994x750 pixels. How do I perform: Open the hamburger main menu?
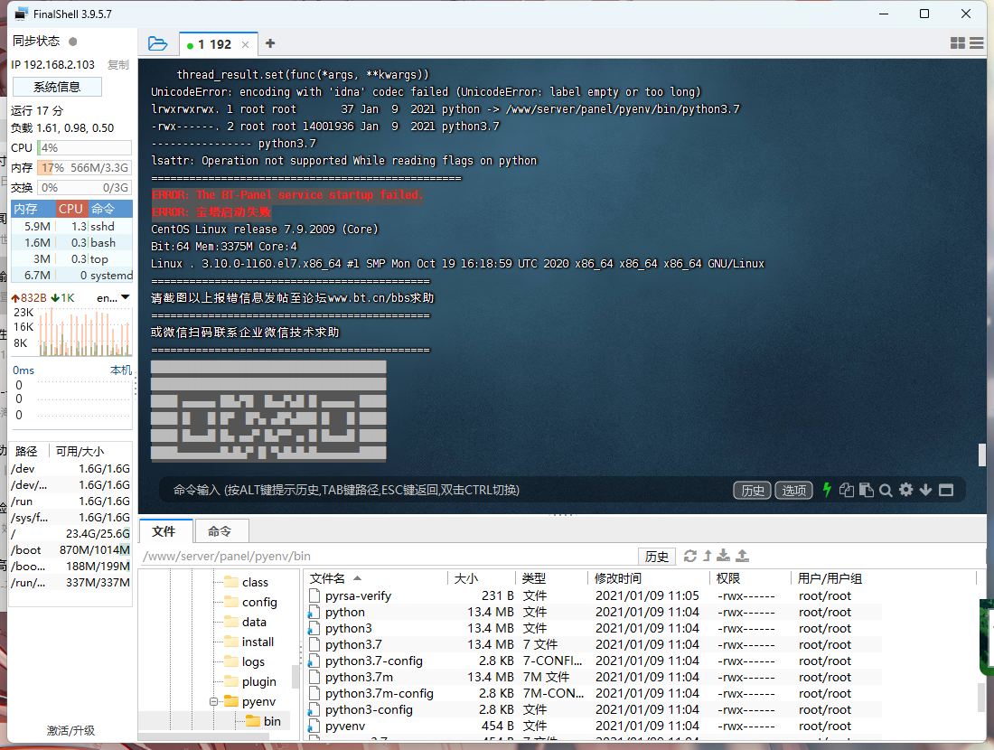[976, 43]
